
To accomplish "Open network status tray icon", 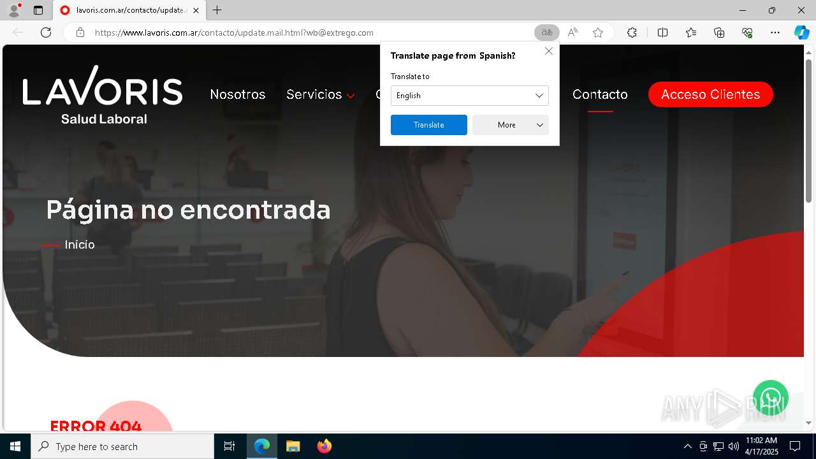I will (718, 446).
